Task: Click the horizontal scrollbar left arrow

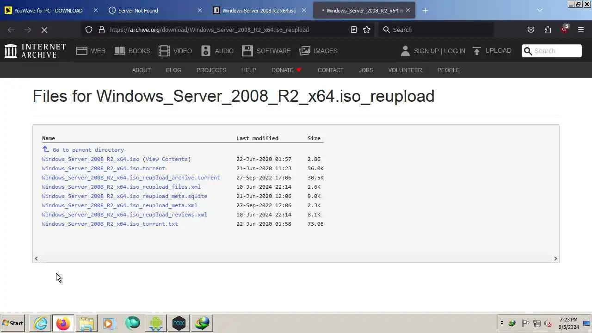Action: point(37,259)
